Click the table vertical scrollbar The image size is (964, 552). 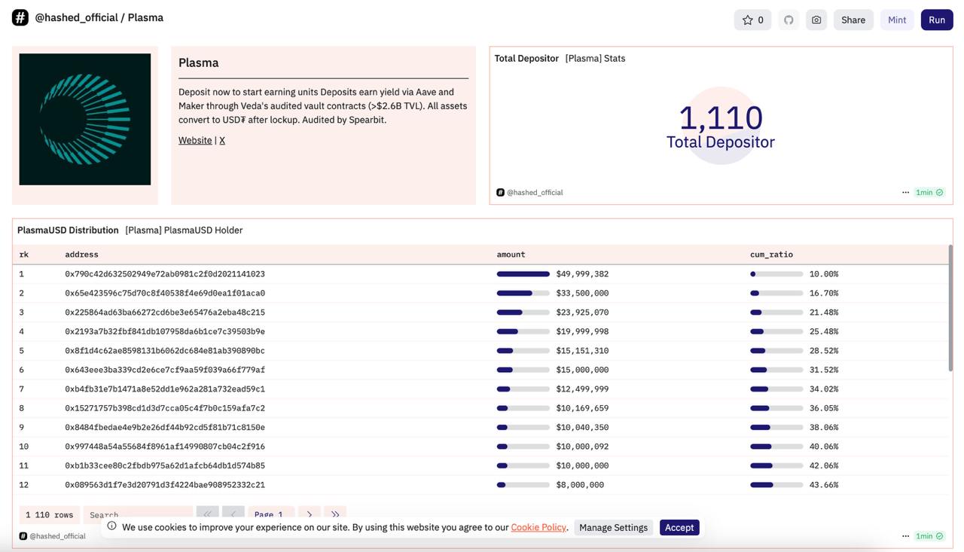pyautogui.click(x=950, y=307)
